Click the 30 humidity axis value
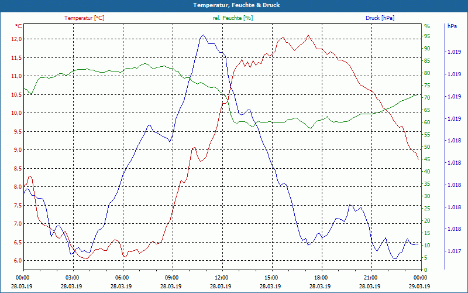 [427, 196]
